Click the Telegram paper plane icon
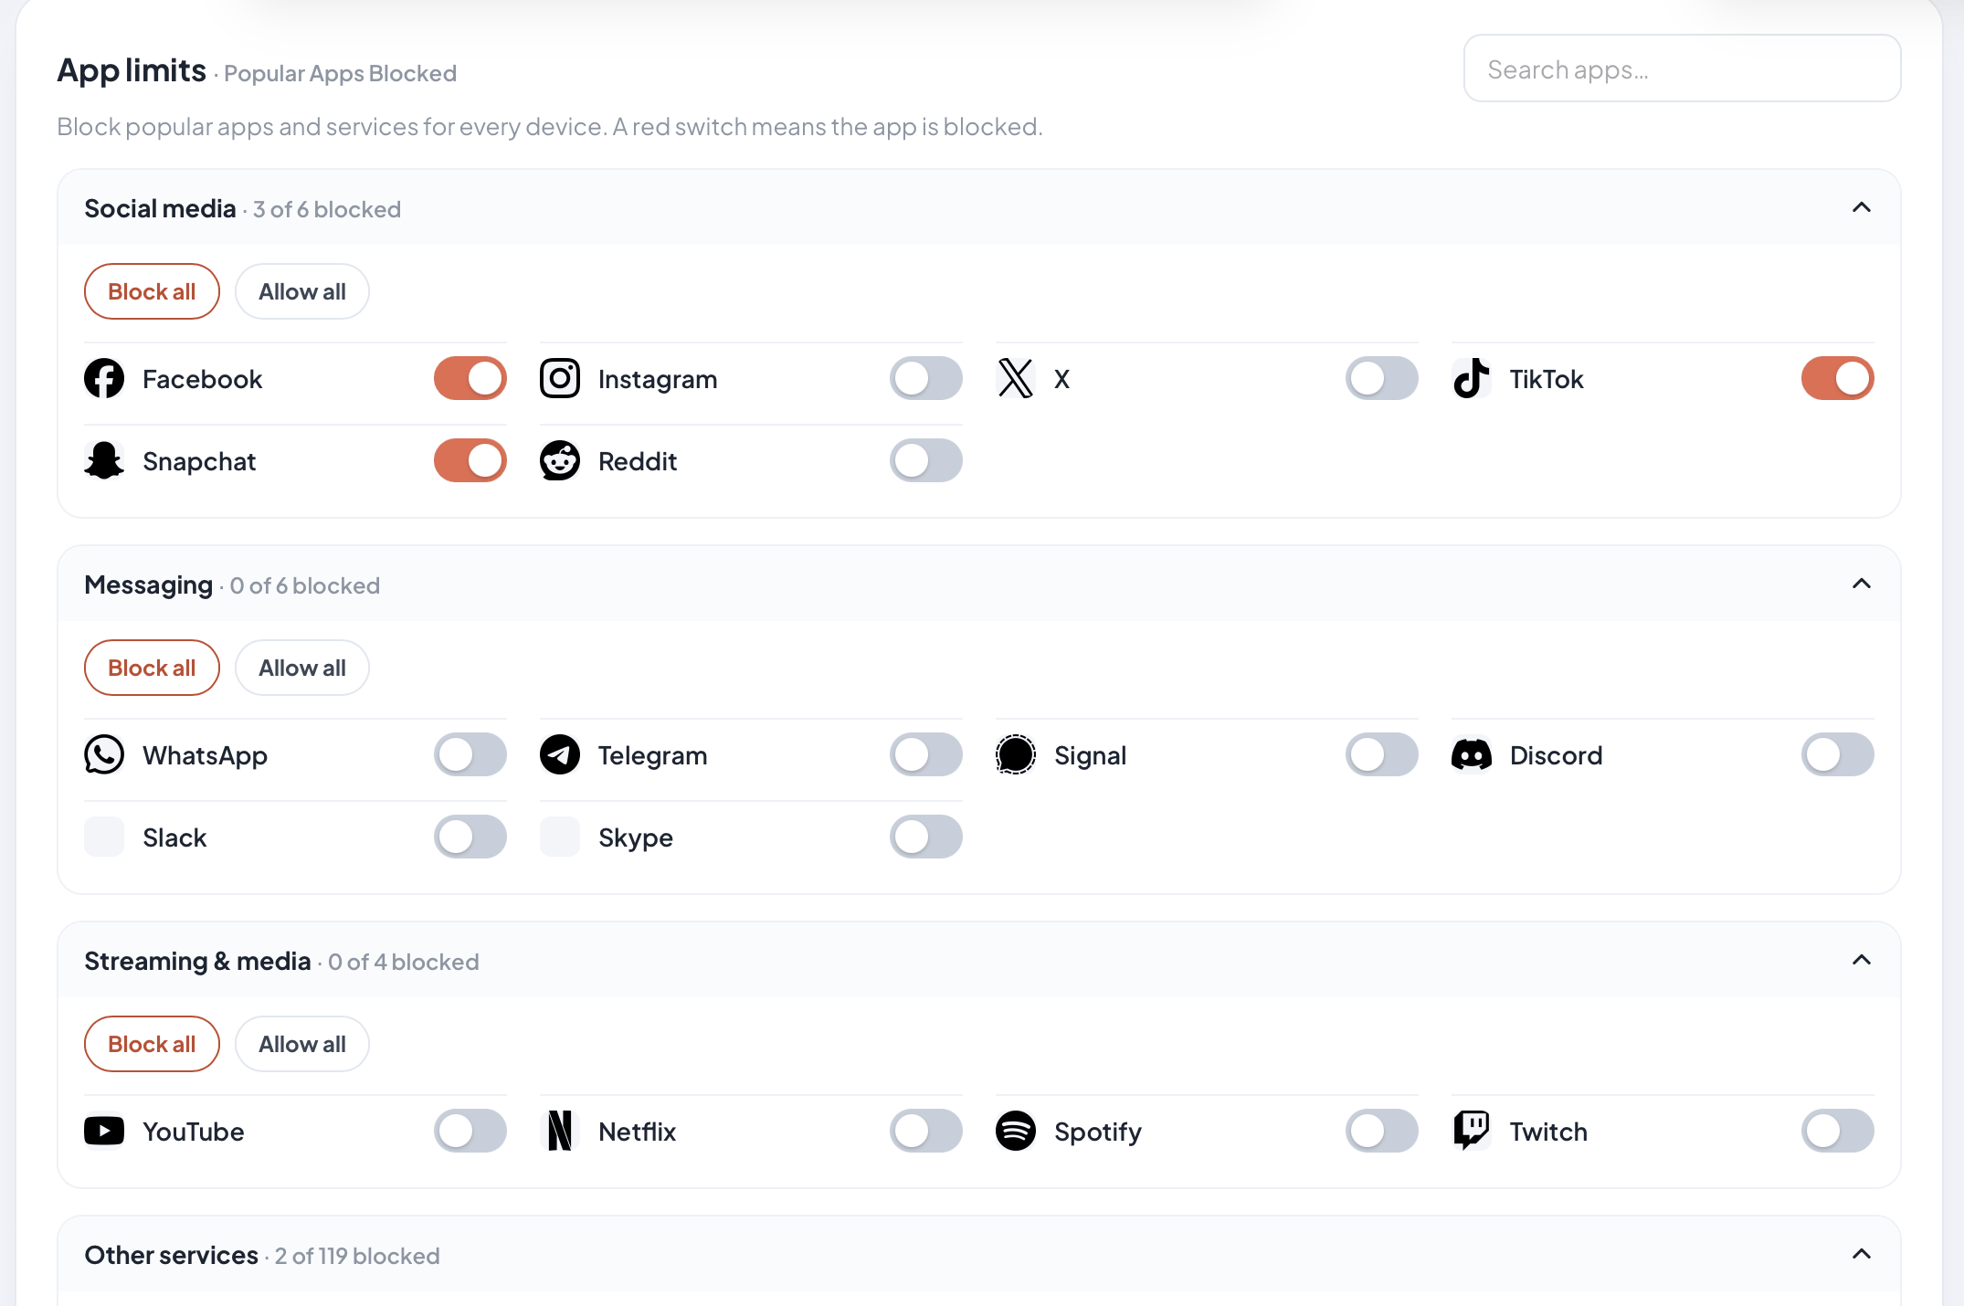This screenshot has width=1964, height=1306. (560, 754)
